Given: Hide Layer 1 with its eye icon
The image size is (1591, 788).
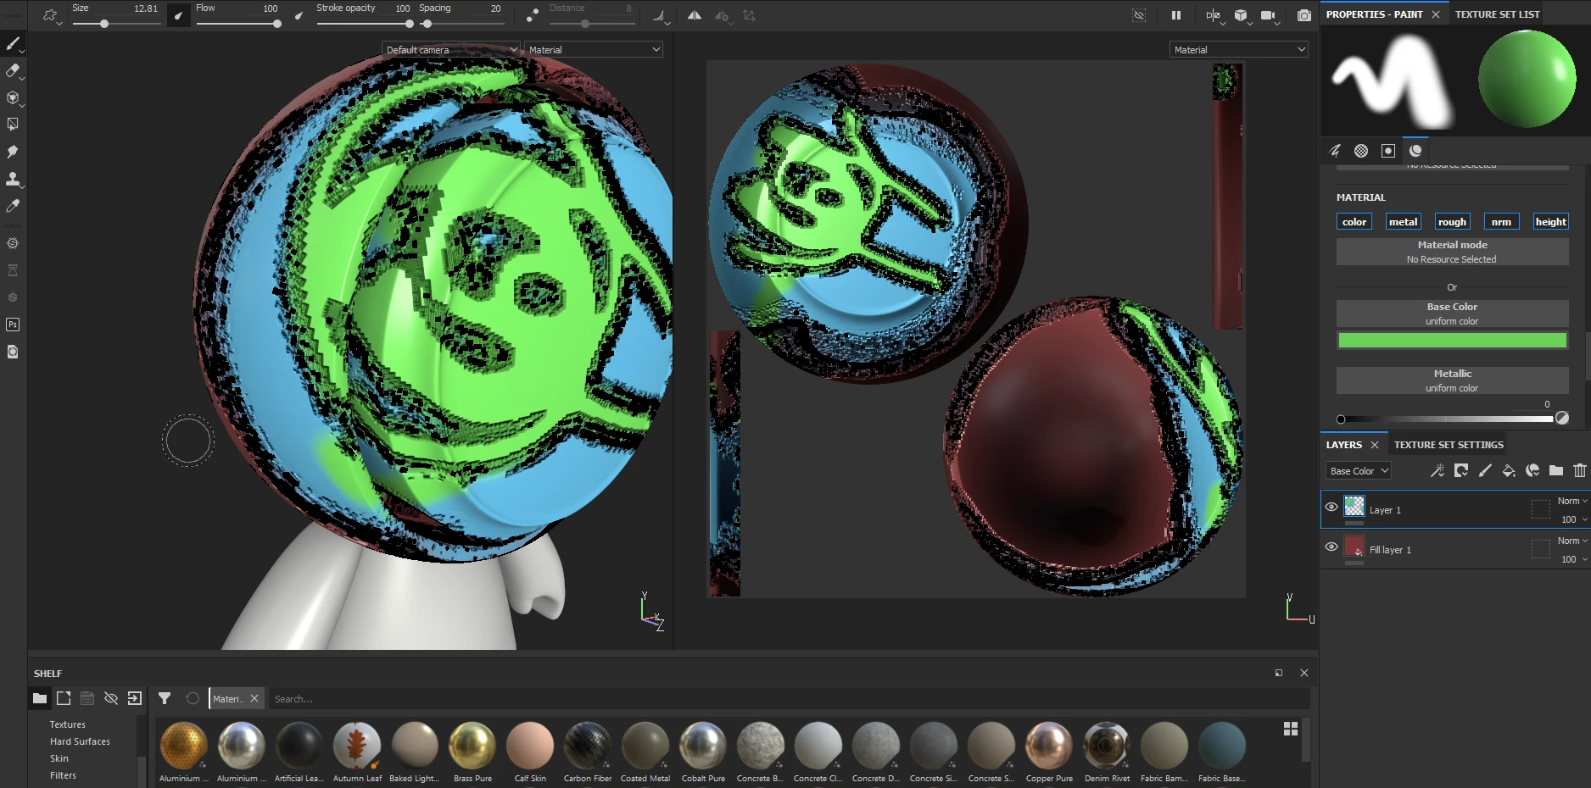Looking at the screenshot, I should point(1331,507).
